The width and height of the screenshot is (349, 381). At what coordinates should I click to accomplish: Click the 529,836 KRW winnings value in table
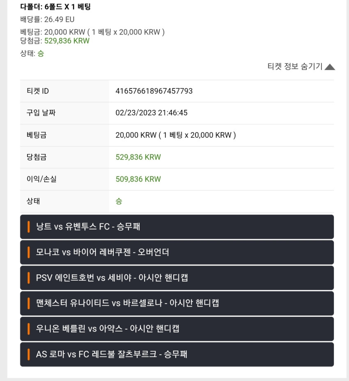click(138, 157)
